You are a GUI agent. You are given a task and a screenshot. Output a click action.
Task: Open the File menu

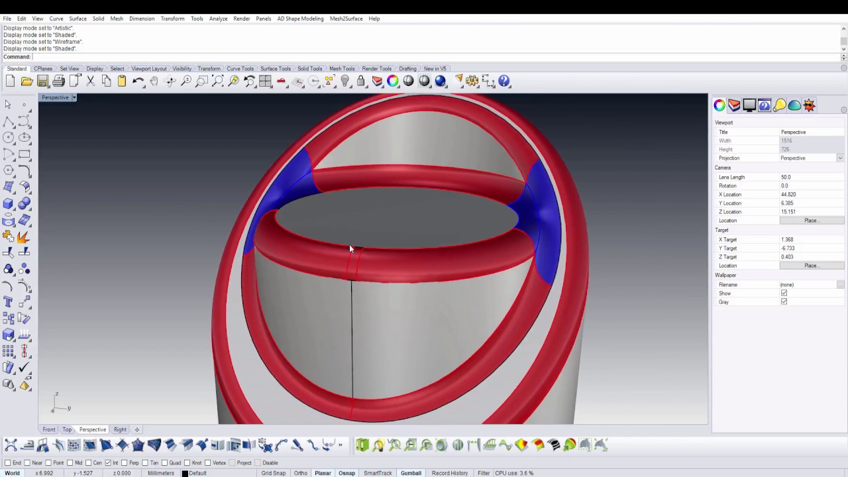coord(7,19)
